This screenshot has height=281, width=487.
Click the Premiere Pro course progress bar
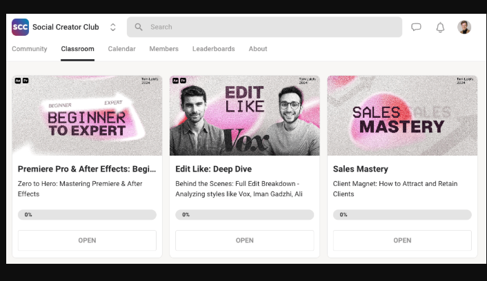pyautogui.click(x=87, y=215)
